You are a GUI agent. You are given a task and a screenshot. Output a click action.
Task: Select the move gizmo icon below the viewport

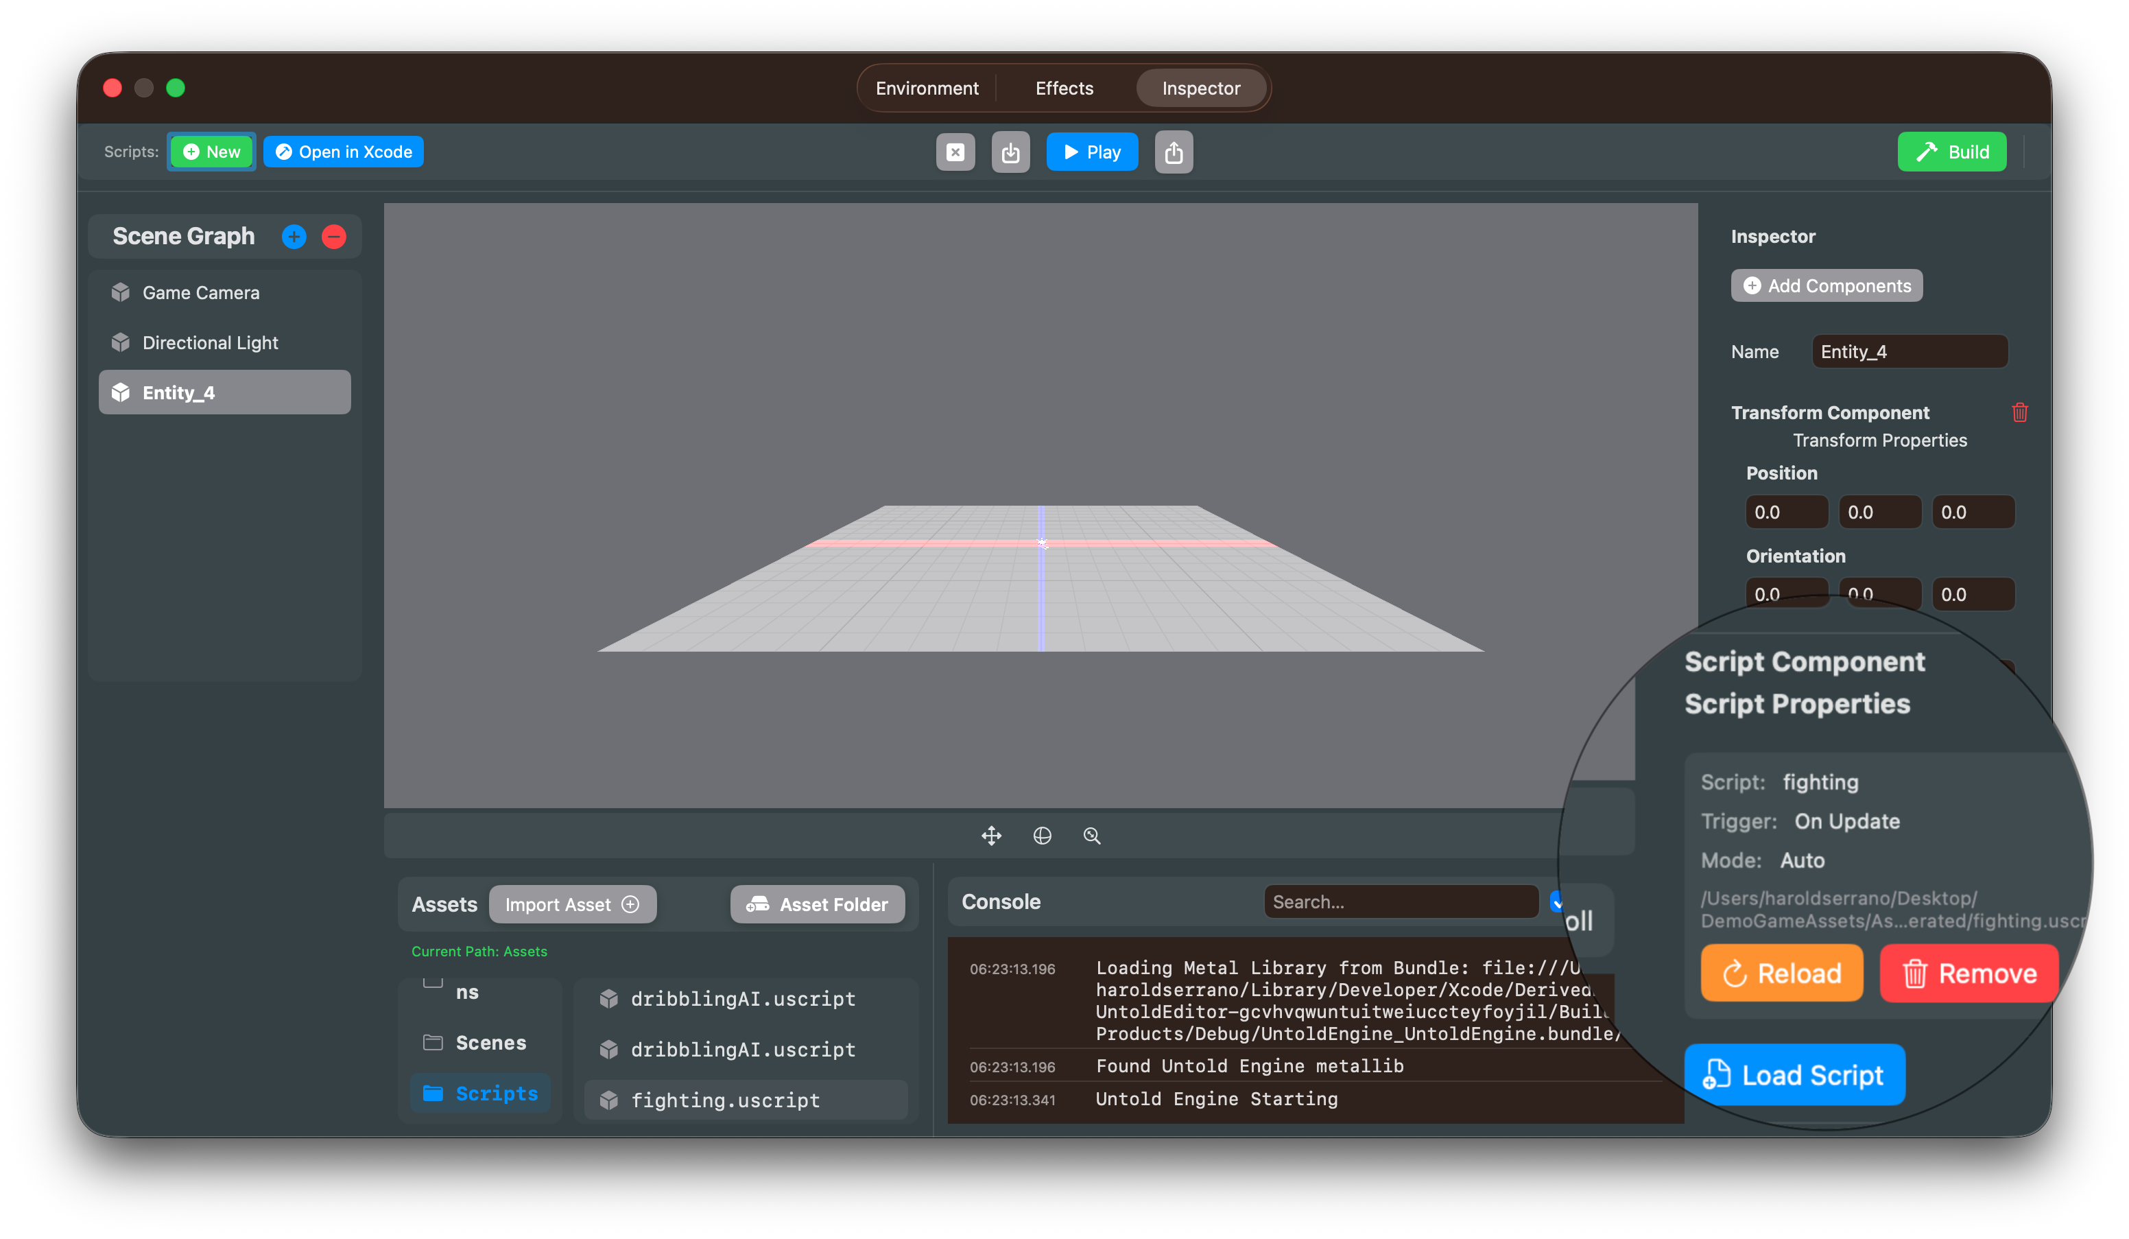[x=991, y=836]
